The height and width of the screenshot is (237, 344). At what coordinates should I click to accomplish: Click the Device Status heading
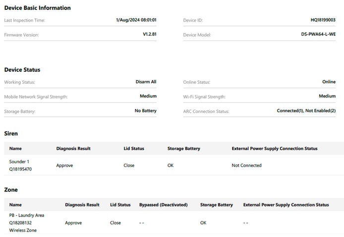click(x=22, y=70)
